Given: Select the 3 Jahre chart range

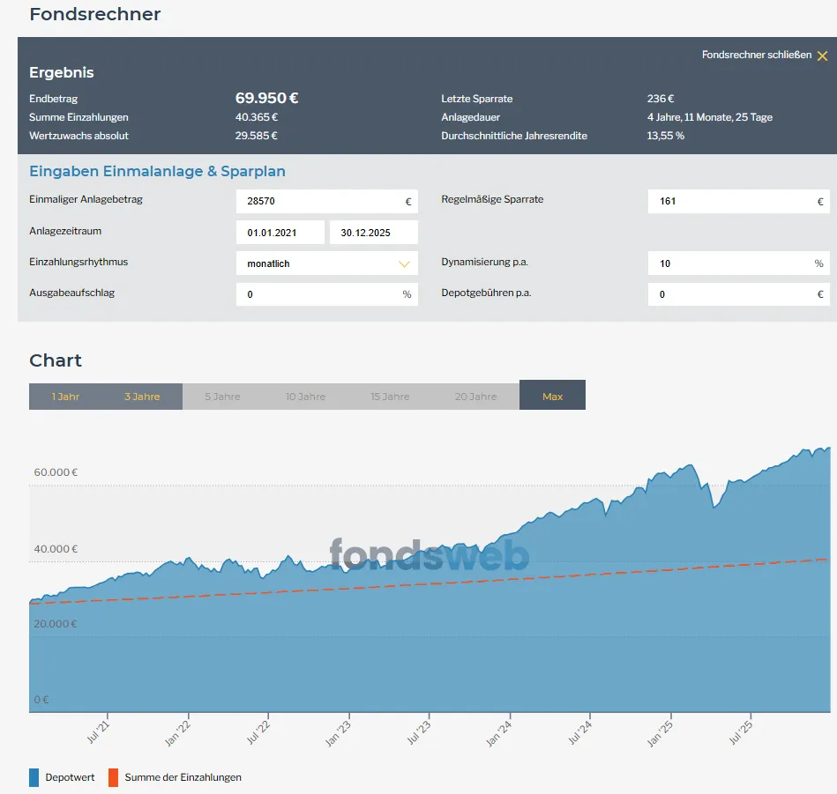Looking at the screenshot, I should click(142, 397).
